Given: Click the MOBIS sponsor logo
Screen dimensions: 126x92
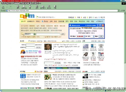Looking at the screenshot, I should (38, 88).
